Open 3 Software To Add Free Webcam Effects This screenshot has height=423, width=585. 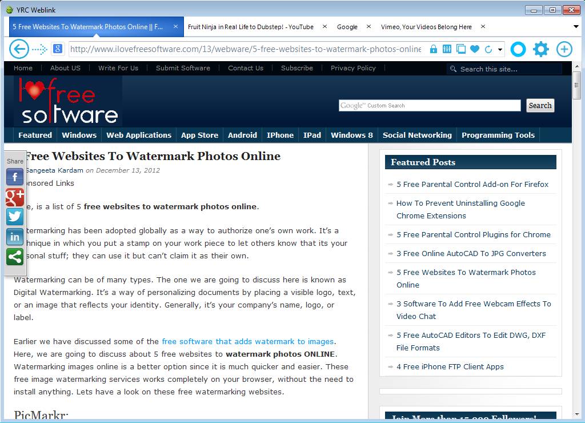coord(474,310)
